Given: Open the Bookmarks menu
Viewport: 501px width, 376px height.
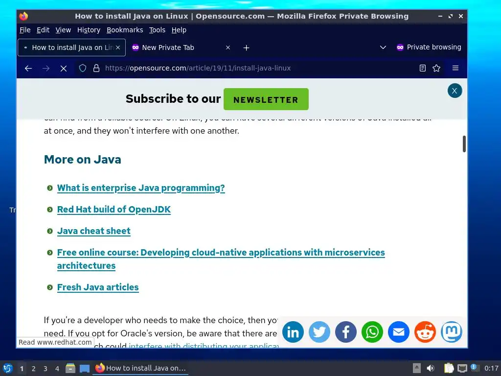Looking at the screenshot, I should click(x=125, y=30).
